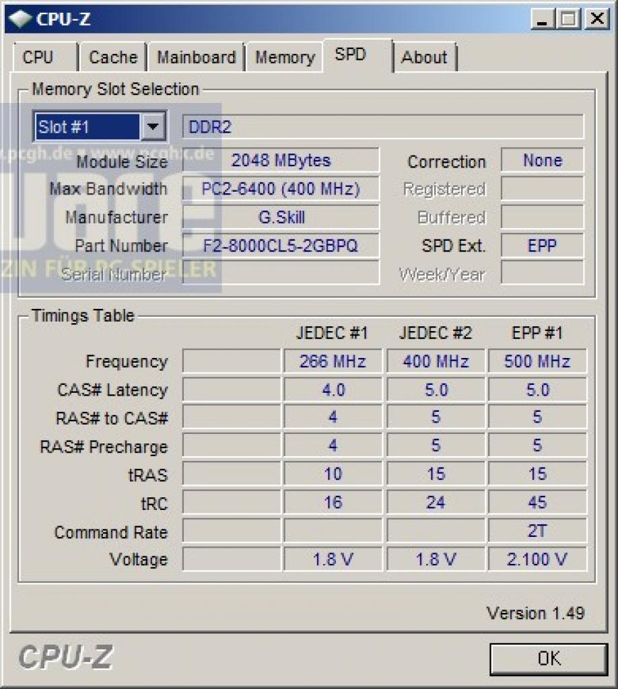Click the OK button
The image size is (618, 689).
click(x=549, y=659)
